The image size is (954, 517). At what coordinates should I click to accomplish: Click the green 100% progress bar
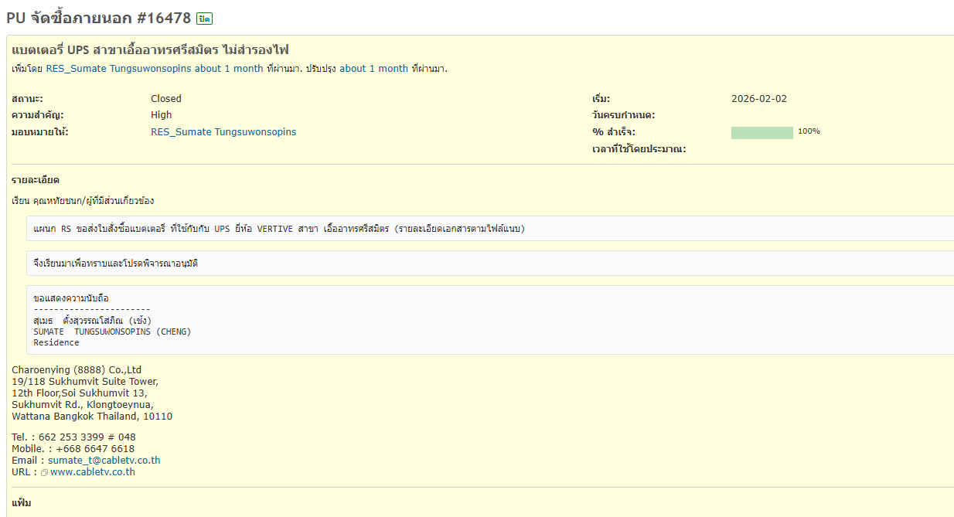click(x=761, y=133)
